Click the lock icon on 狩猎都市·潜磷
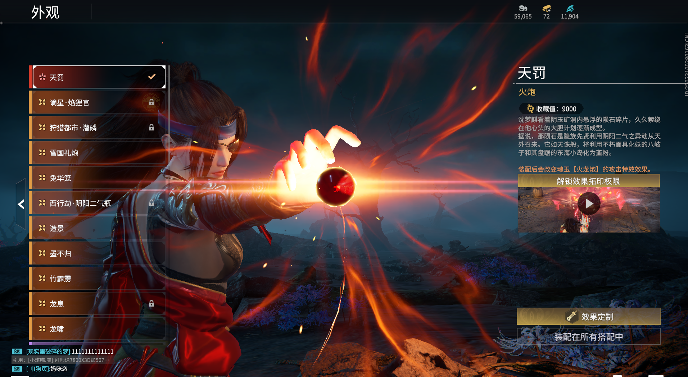688x377 pixels. tap(151, 128)
